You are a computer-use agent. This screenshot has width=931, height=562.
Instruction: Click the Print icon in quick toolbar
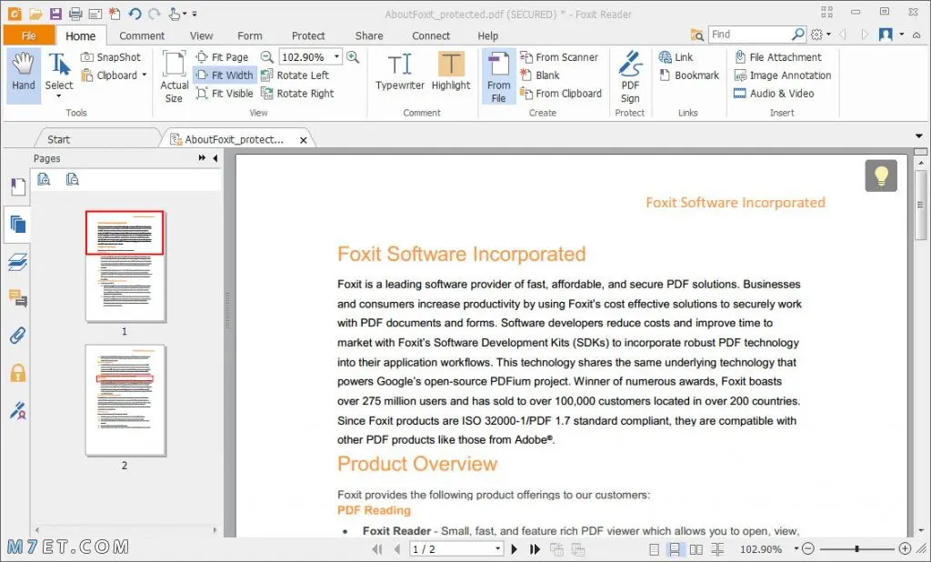point(75,14)
